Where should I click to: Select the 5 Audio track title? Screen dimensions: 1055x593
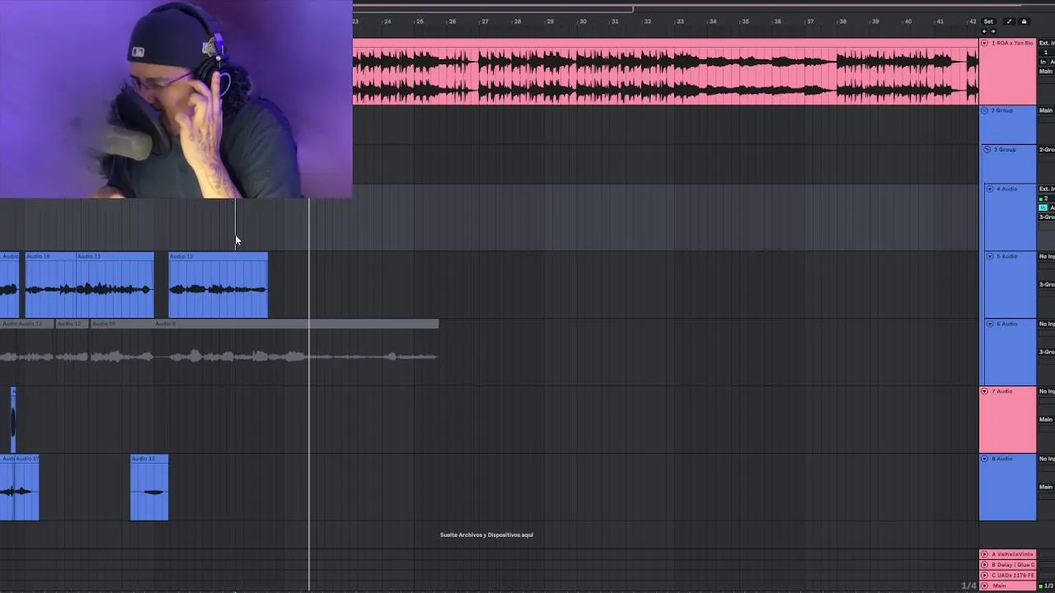tap(1007, 257)
